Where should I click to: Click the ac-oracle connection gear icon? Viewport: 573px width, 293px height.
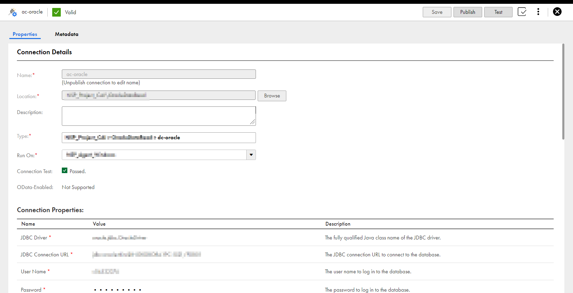coord(13,12)
